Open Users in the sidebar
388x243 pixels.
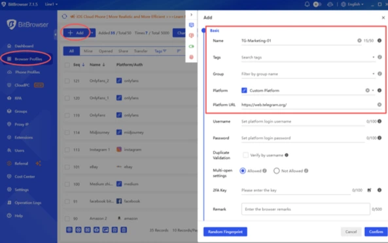[16, 150]
